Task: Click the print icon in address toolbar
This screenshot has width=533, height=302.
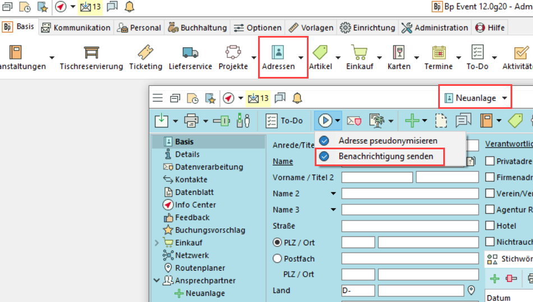Action: tap(191, 120)
